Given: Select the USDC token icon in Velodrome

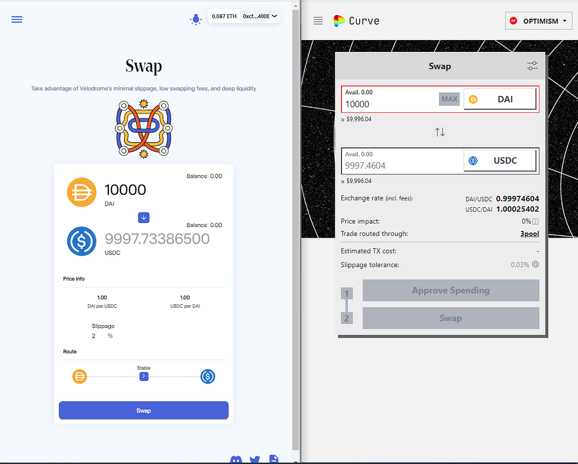Looking at the screenshot, I should tap(82, 242).
